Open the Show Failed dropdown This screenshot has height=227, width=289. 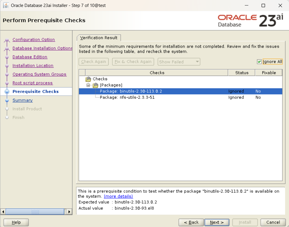point(179,62)
